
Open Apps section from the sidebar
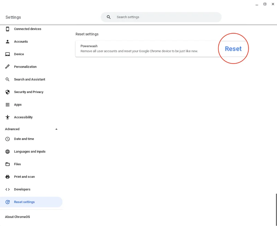pos(18,104)
